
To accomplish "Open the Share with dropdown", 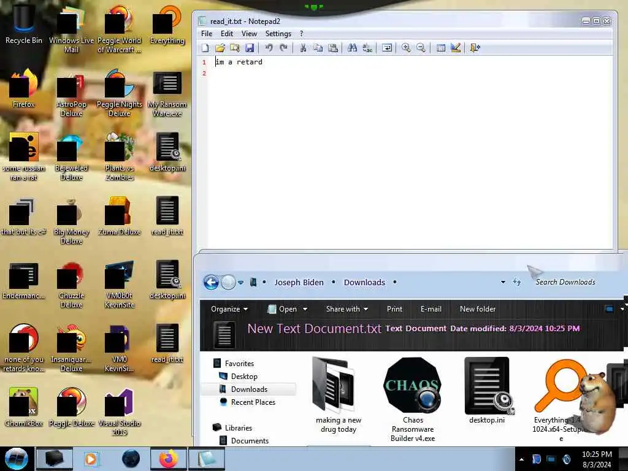I will click(347, 309).
